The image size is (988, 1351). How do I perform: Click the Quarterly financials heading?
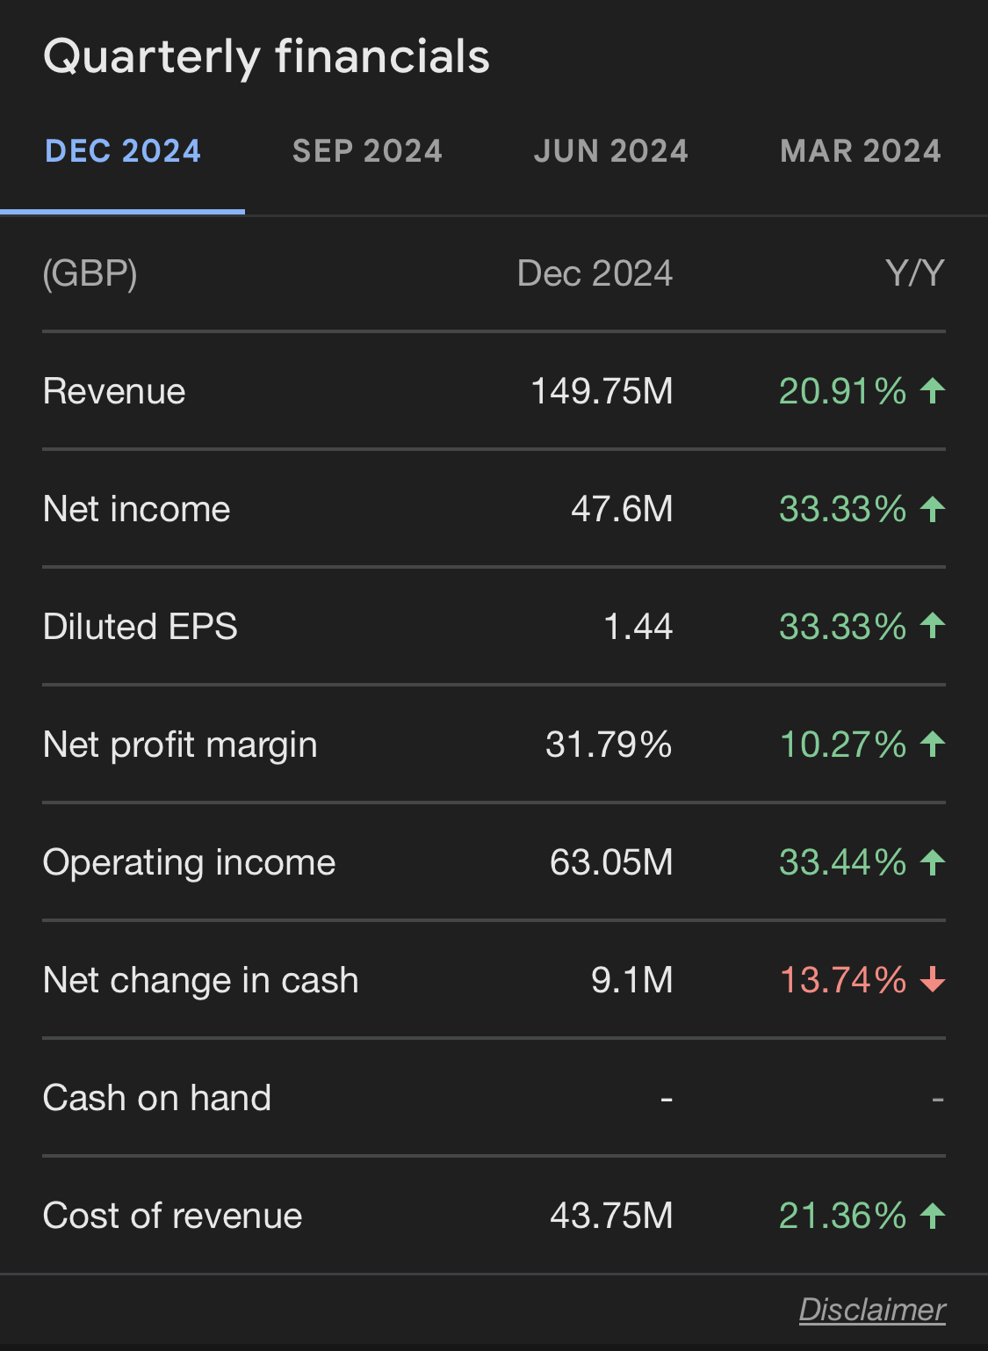266,56
